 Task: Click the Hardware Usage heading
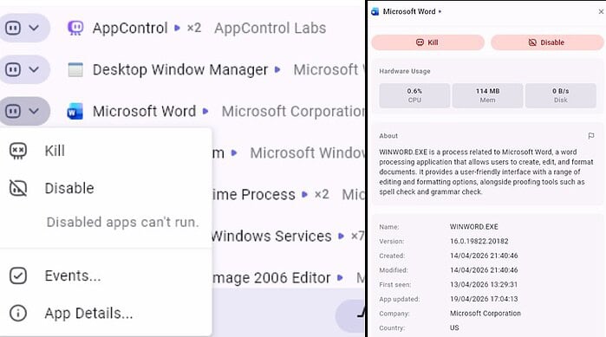pyautogui.click(x=405, y=71)
